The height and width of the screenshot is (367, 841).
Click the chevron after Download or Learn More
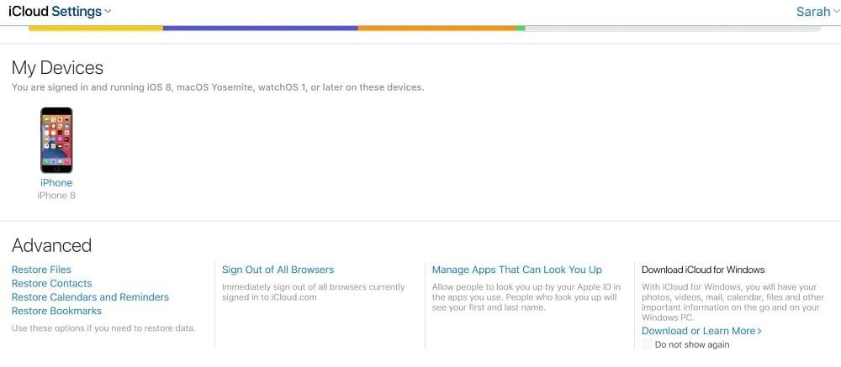pyautogui.click(x=759, y=332)
